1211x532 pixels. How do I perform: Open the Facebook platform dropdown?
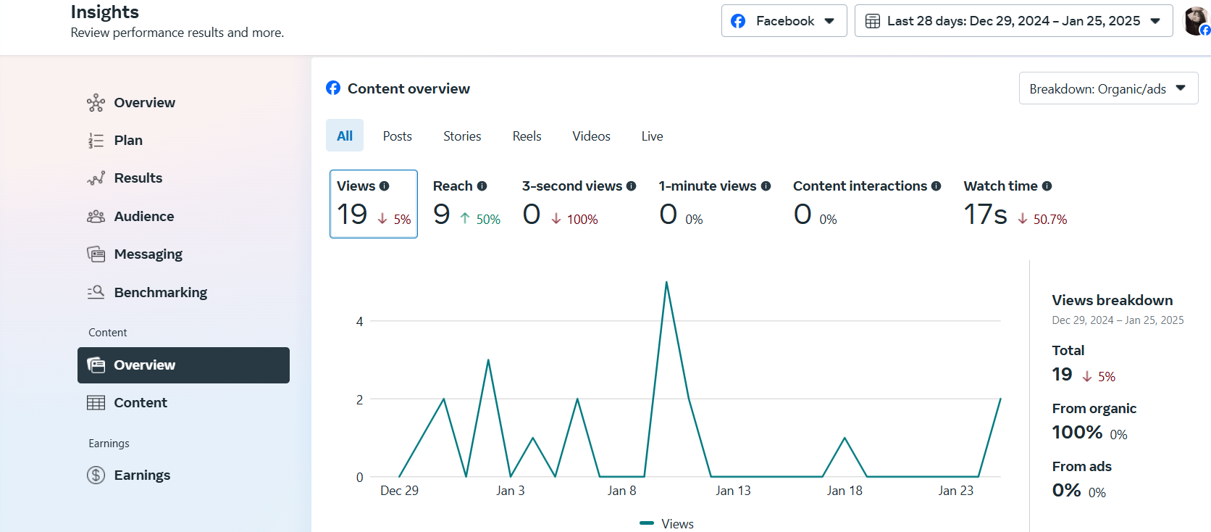(x=784, y=21)
